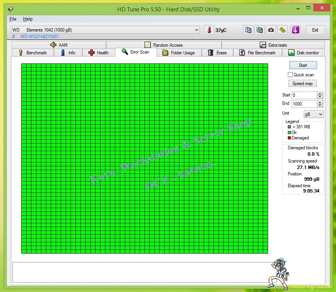Save screenshot with the camera icon
336x292 pixels.
pyautogui.click(x=271, y=30)
